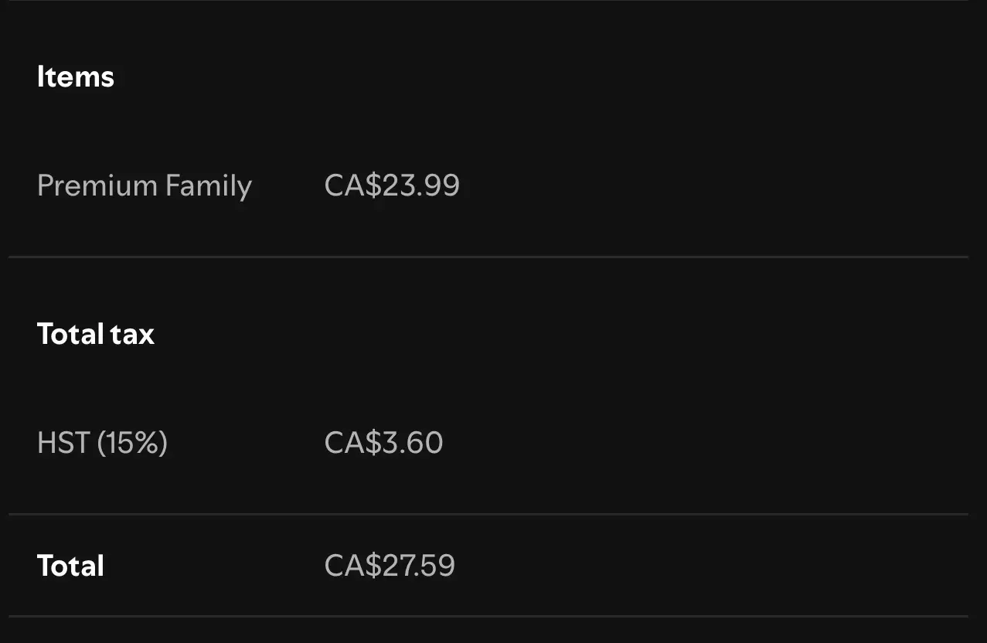Click the CA$3.60 tax amount
The width and height of the screenshot is (987, 643).
click(x=383, y=443)
